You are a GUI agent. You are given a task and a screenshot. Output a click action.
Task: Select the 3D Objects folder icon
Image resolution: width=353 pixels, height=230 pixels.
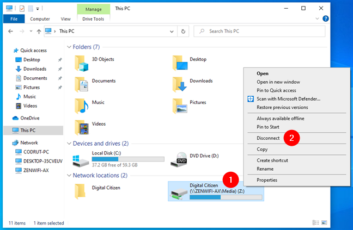[82, 63]
